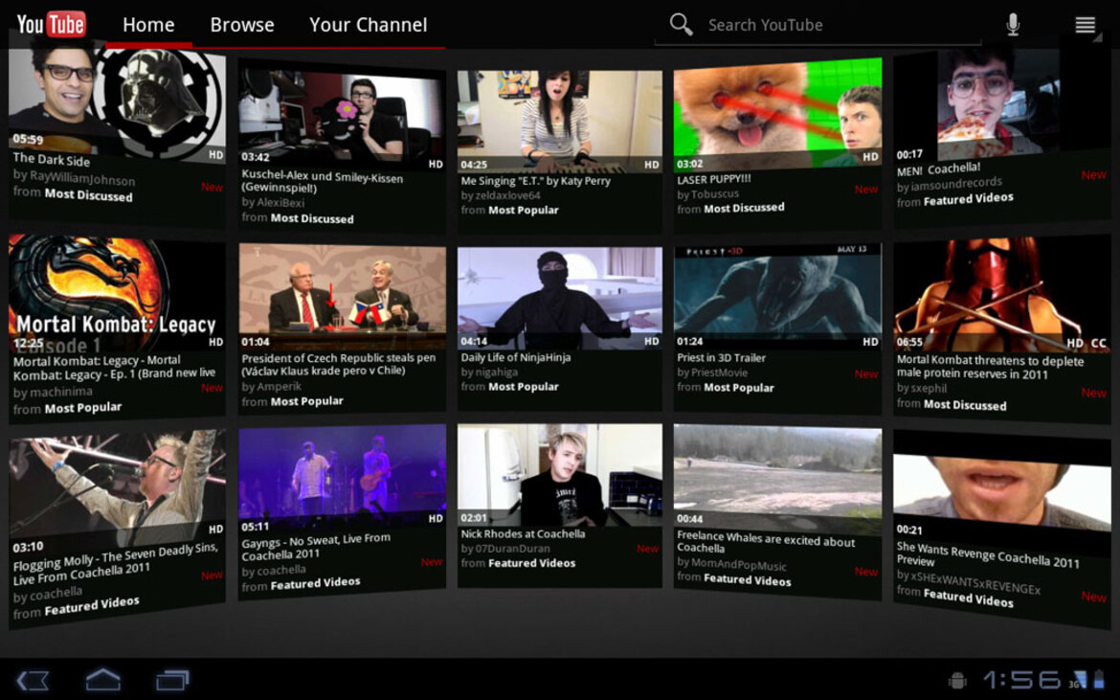Select uploader 'by iamsoundrecords'

pyautogui.click(x=950, y=184)
